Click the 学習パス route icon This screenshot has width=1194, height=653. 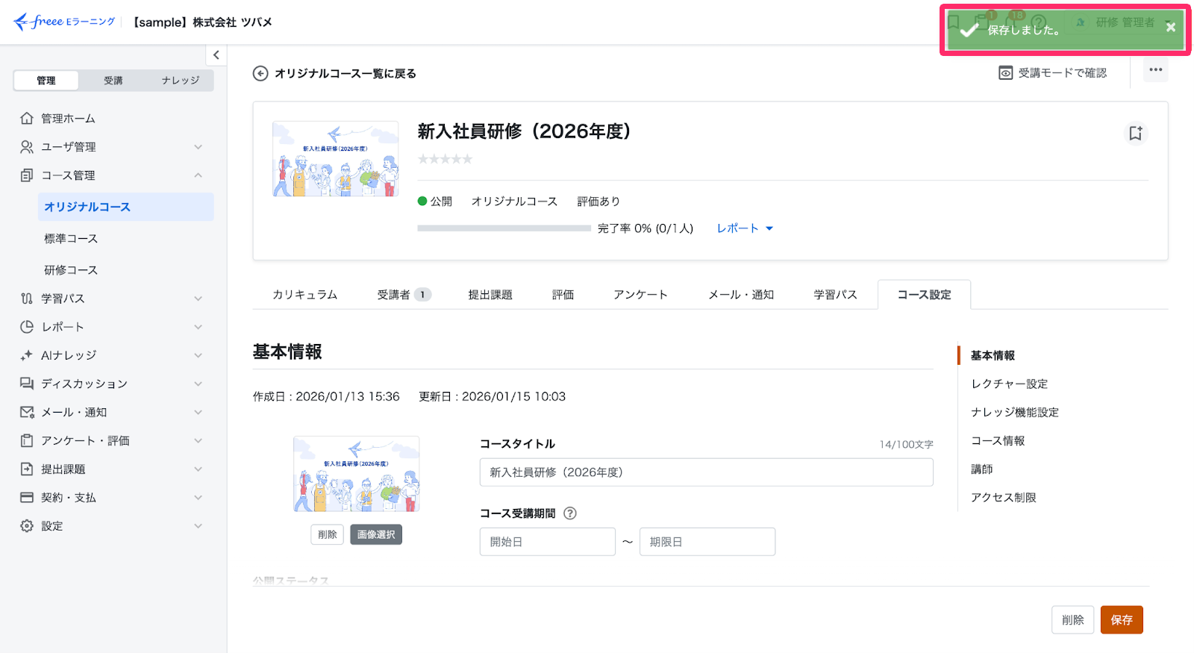27,299
